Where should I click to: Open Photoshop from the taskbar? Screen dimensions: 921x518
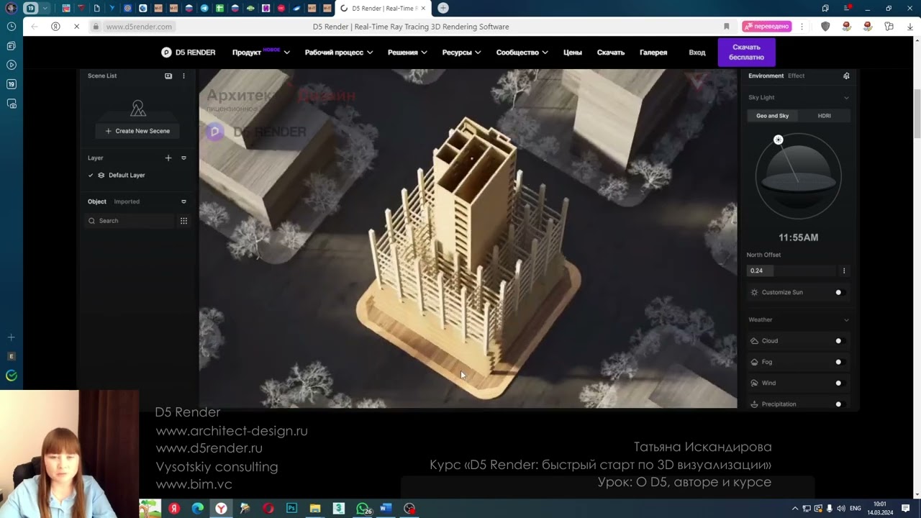point(291,509)
